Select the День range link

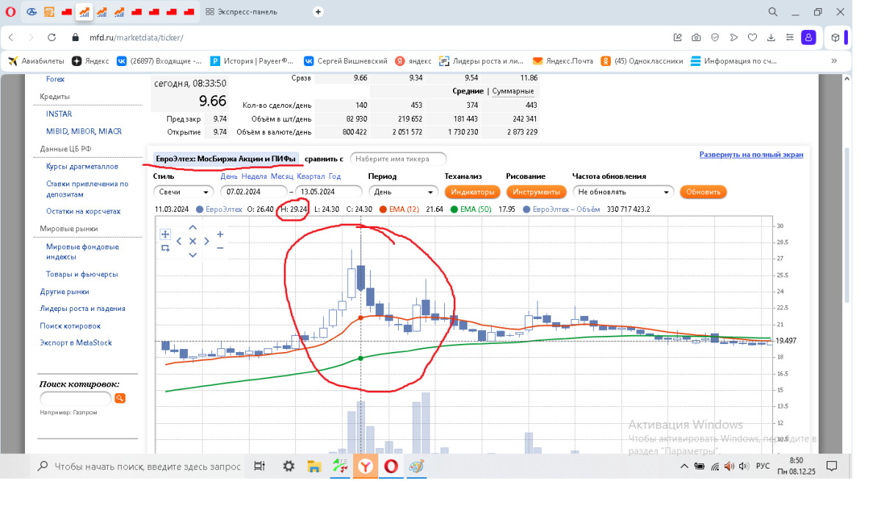pyautogui.click(x=229, y=176)
